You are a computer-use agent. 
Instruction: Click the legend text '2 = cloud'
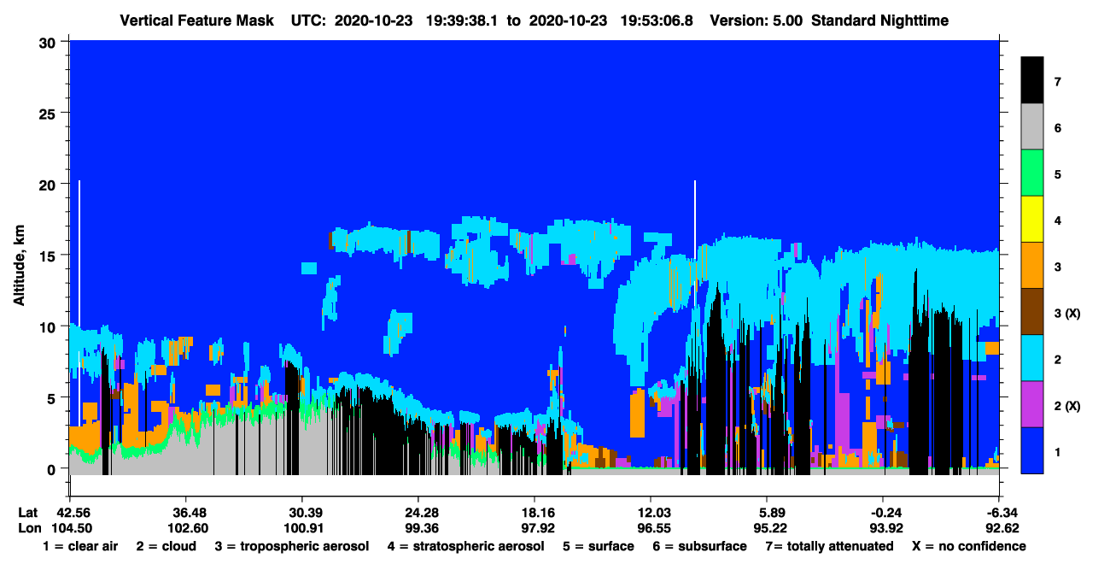coord(166,546)
